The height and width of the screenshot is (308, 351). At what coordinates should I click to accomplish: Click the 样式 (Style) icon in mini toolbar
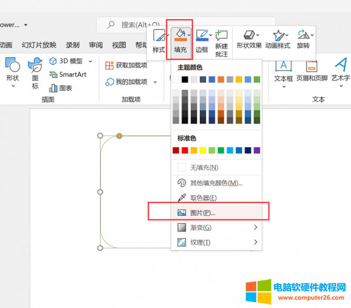click(158, 36)
